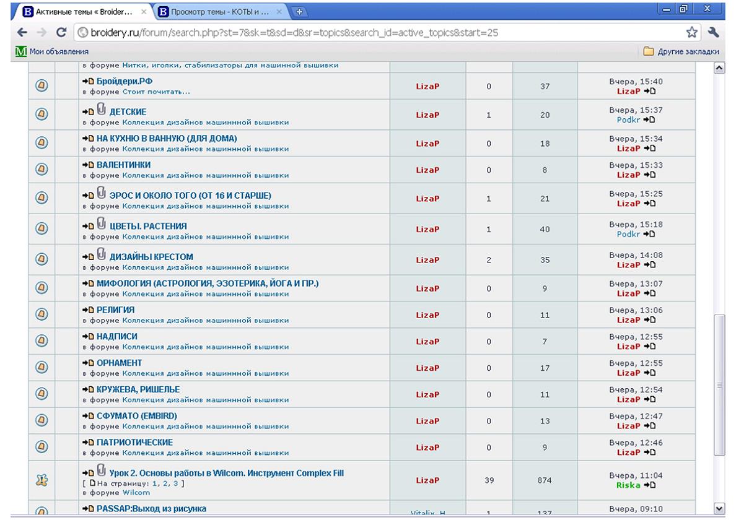Screen dimensions: 736x520
Task: Click the browser reload button
Action: tap(61, 33)
